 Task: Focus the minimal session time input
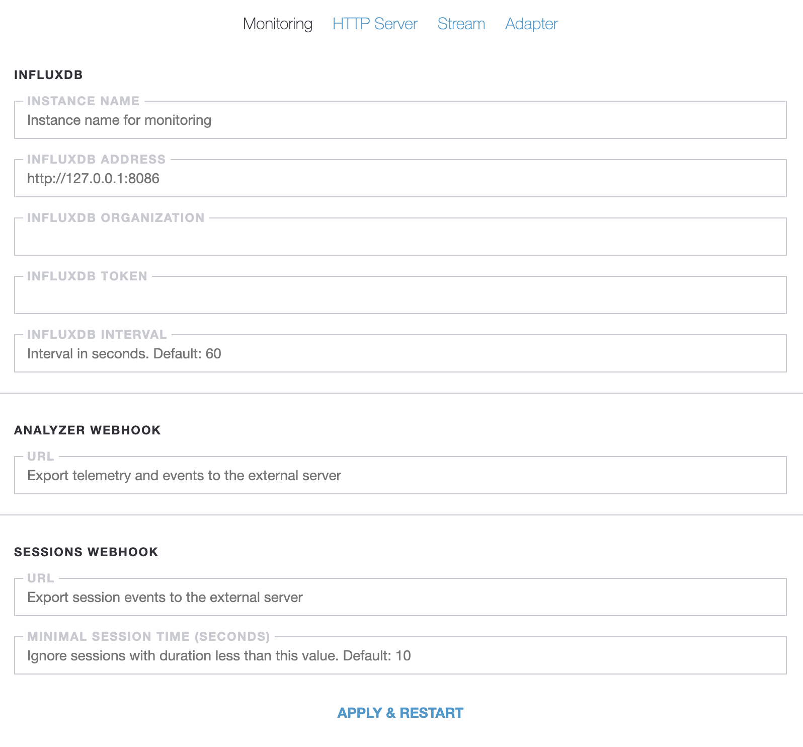[x=400, y=656]
